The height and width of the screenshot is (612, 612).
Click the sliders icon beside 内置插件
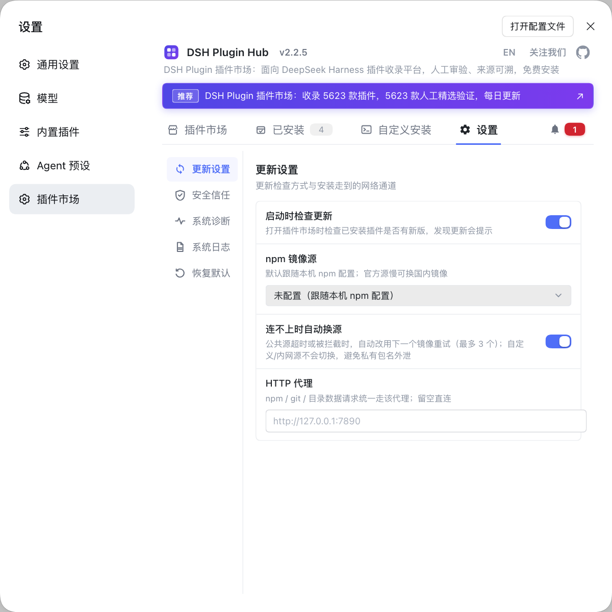pos(24,132)
